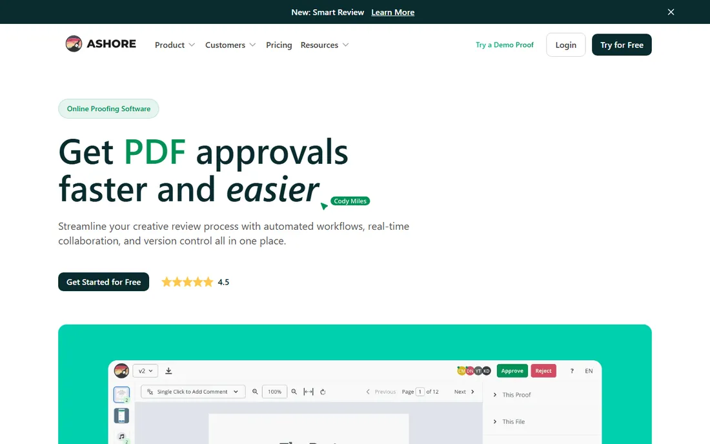Image resolution: width=710 pixels, height=444 pixels.
Task: Open the Single Click to Add Comment dropdown
Action: (194, 392)
